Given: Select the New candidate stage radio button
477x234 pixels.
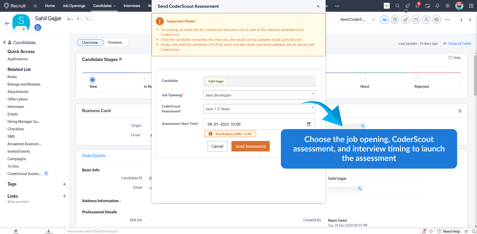Looking at the screenshot, I should 92,80.
